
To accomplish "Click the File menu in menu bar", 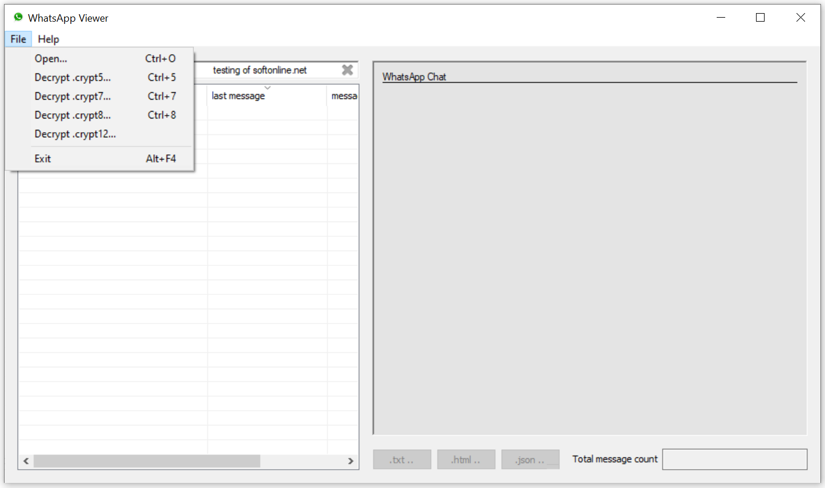I will point(18,39).
